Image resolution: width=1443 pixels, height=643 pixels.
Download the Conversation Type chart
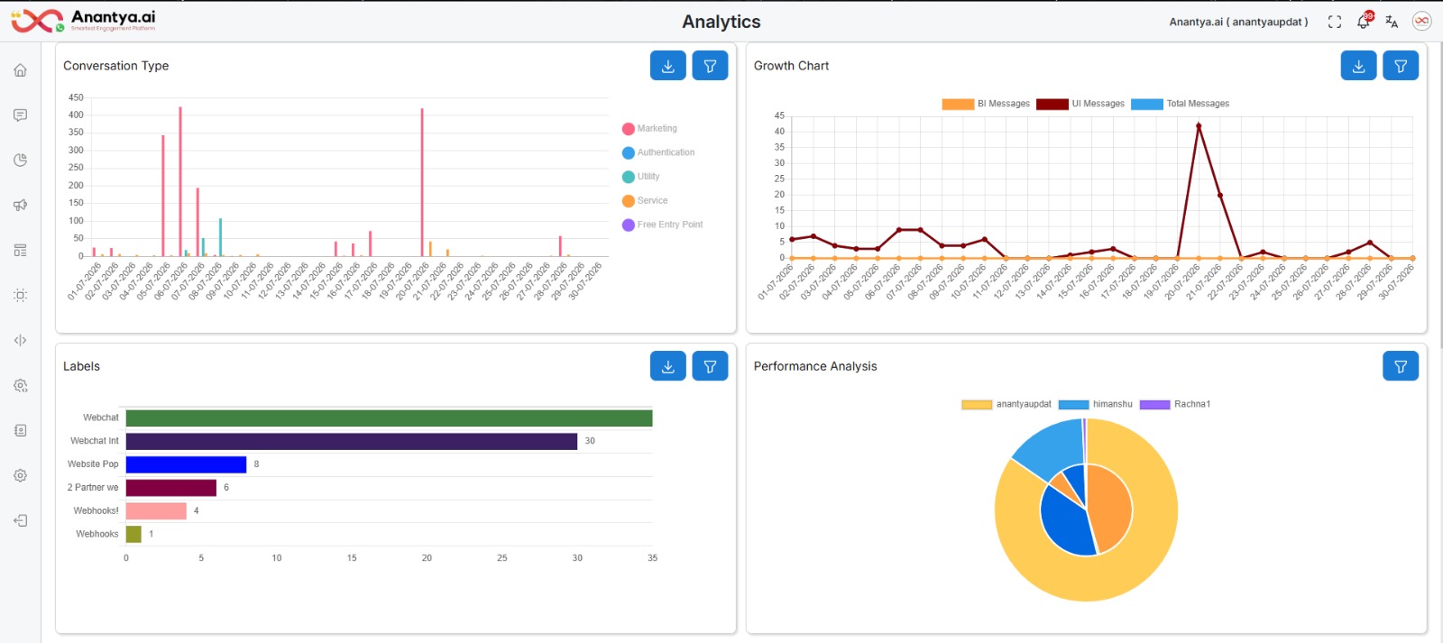[x=668, y=66]
